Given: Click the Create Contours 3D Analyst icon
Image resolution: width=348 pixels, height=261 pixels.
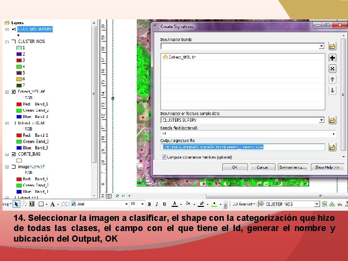Looking at the screenshot, I should 324,204.
